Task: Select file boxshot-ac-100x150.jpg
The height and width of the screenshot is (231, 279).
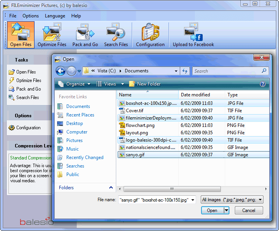Action: [193, 103]
